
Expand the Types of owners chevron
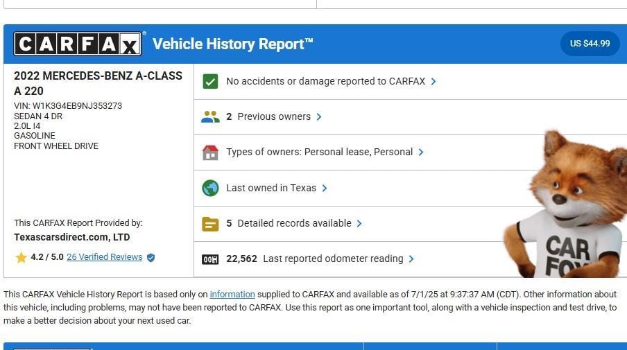pos(421,152)
